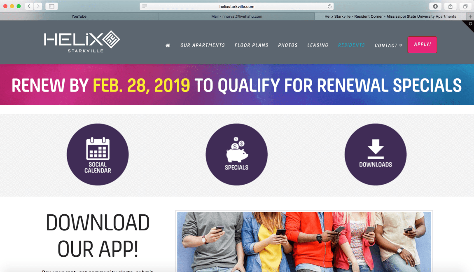Click the renewal specials banner
Image resolution: width=474 pixels, height=272 pixels.
pos(237,85)
